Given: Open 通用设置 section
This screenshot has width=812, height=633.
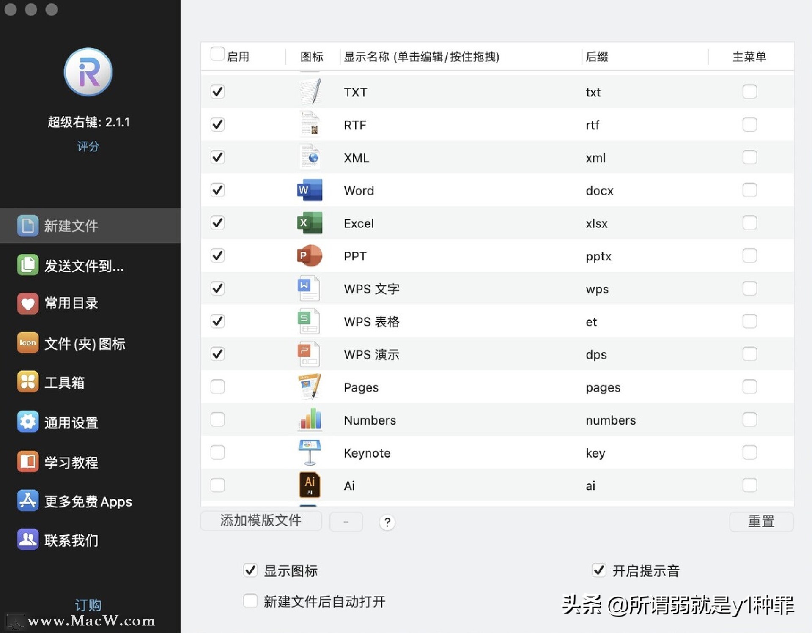Looking at the screenshot, I should pyautogui.click(x=91, y=422).
